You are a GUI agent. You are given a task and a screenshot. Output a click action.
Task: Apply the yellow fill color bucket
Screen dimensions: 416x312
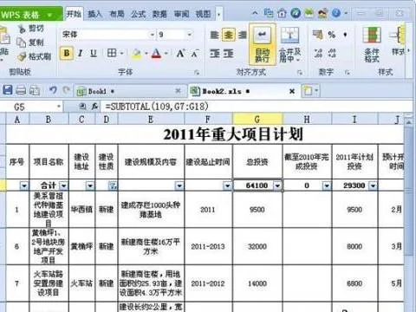137,54
